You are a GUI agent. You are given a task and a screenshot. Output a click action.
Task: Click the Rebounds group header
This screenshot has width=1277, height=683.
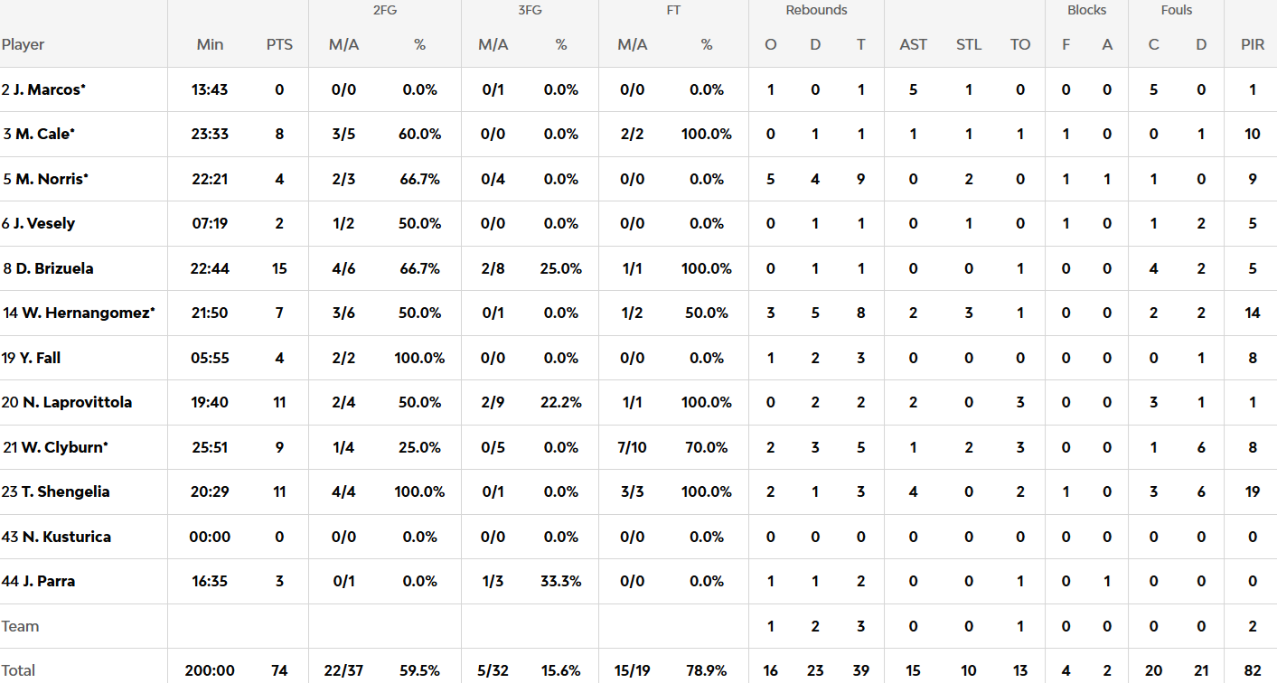click(x=816, y=11)
